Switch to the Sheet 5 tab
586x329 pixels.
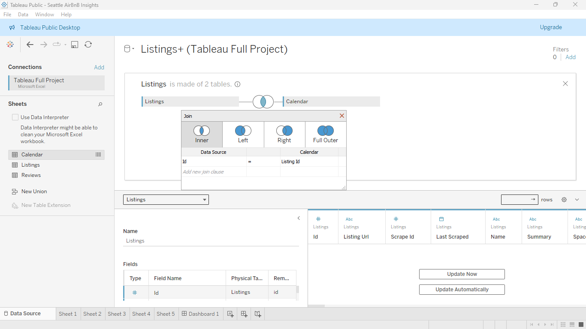click(x=166, y=314)
